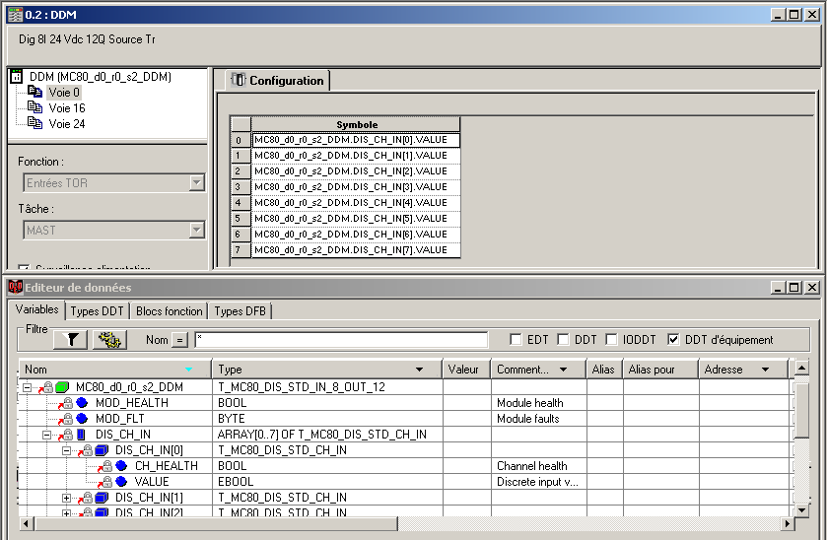Click the blue MOD_HEALTH variable icon
This screenshot has height=540, width=827.
82,403
